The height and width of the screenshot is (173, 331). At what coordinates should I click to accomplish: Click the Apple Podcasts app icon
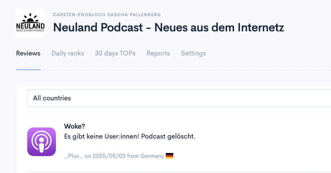[41, 142]
